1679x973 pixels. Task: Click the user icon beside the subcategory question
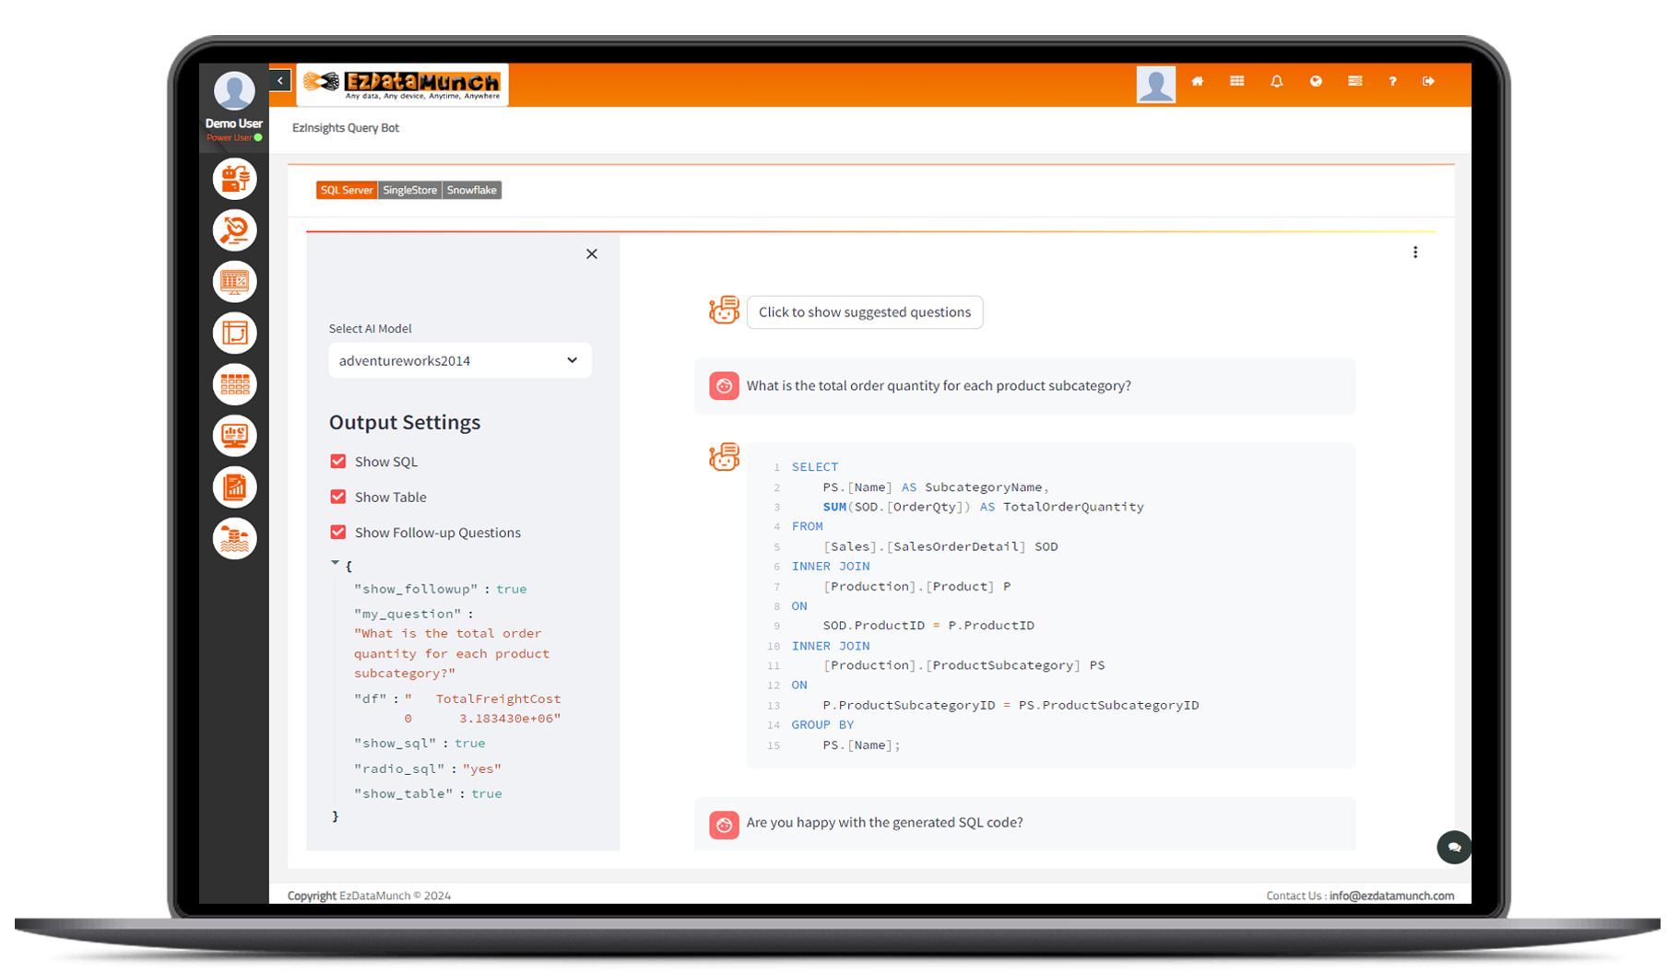(724, 385)
